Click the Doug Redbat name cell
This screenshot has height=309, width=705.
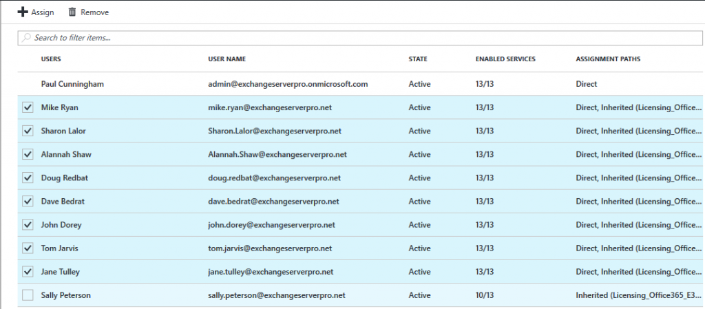[x=64, y=178]
